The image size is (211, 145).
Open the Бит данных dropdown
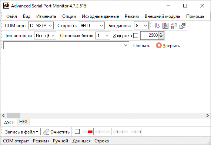(141, 26)
